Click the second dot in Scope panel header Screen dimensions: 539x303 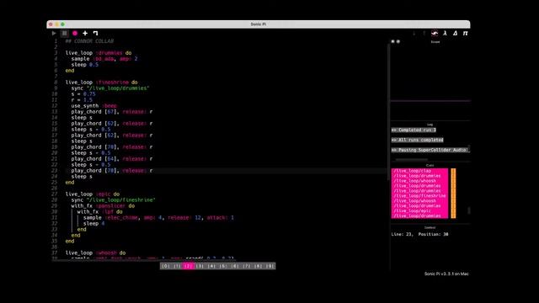pos(398,41)
